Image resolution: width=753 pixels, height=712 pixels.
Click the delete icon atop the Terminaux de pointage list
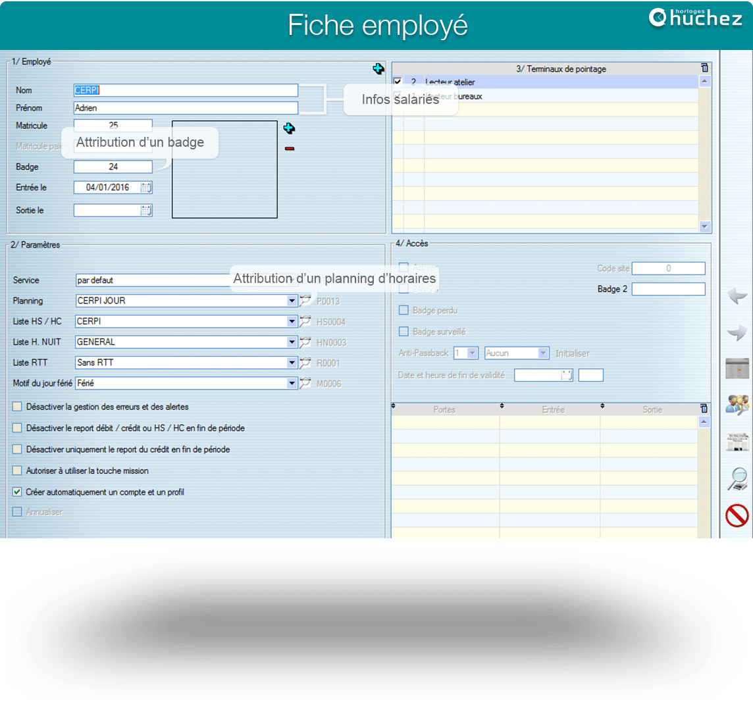point(704,68)
